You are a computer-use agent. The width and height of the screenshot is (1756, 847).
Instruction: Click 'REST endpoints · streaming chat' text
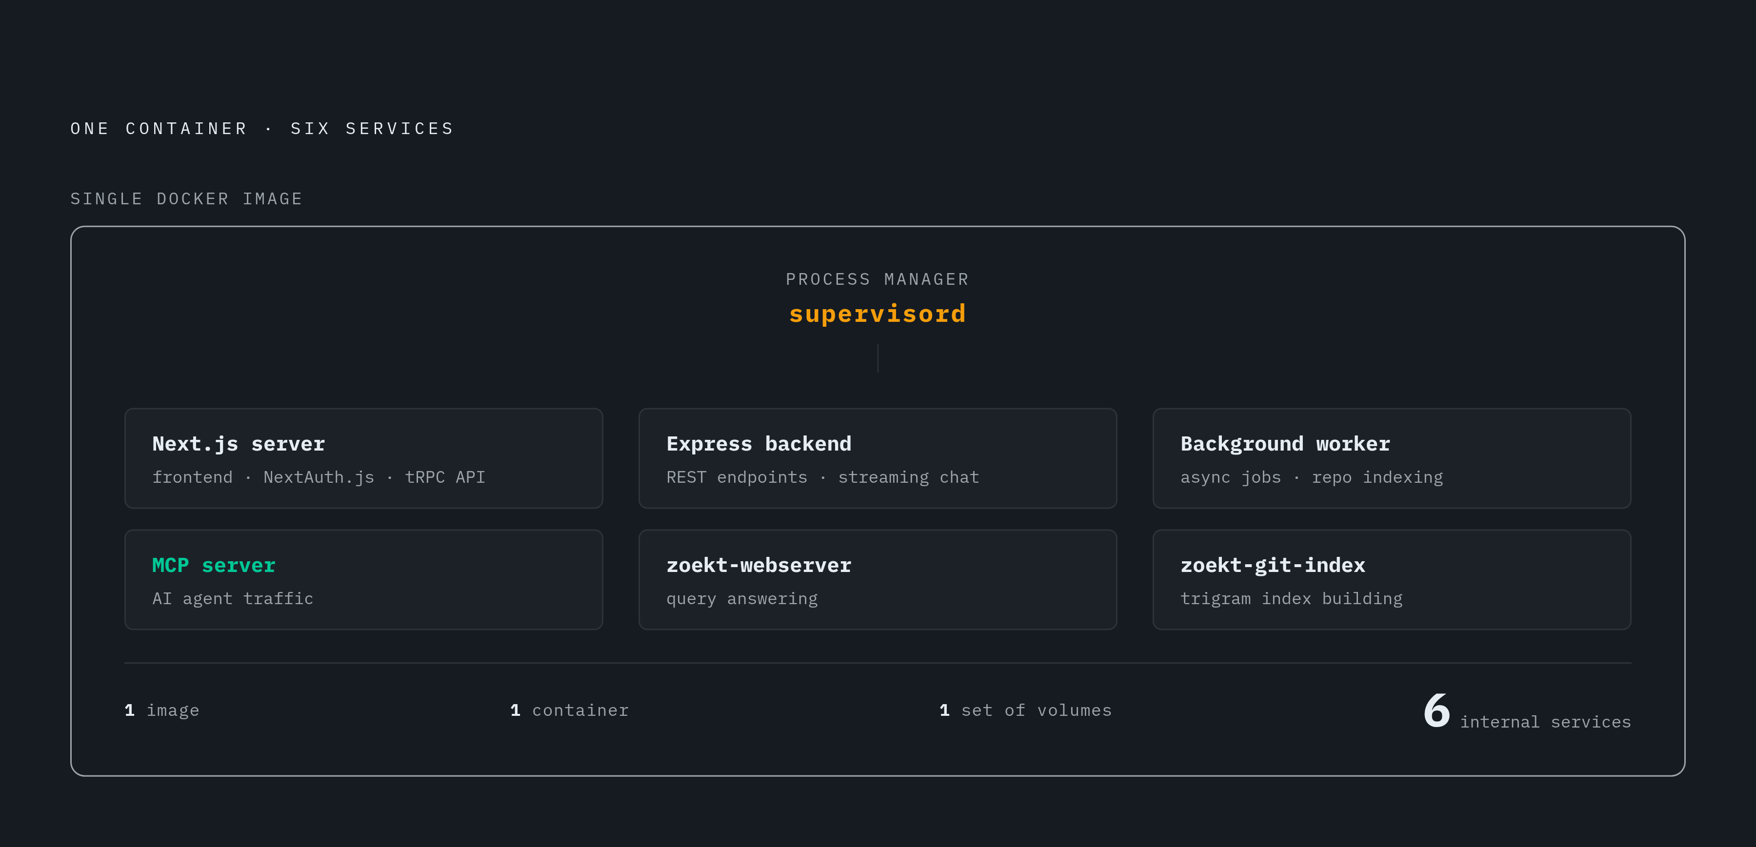[822, 477]
